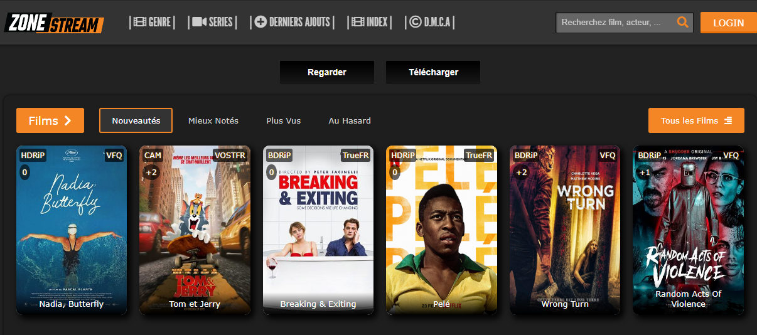Click the orange search magnifier icon
757x335 pixels.
(682, 23)
